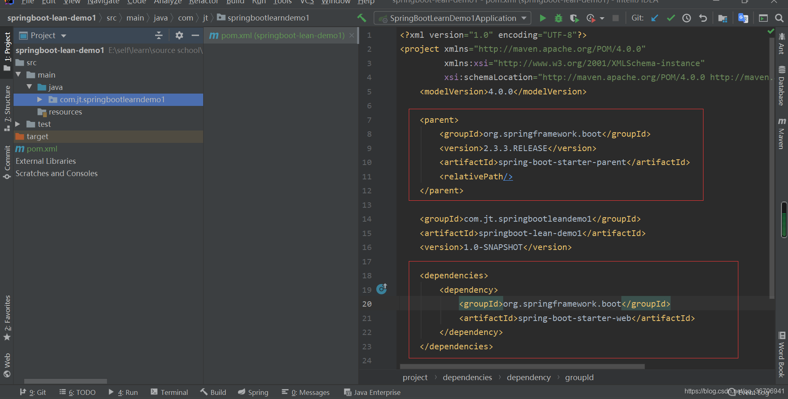Image resolution: width=788 pixels, height=399 pixels.
Task: Toggle the 1: Project tool window
Action: click(7, 52)
